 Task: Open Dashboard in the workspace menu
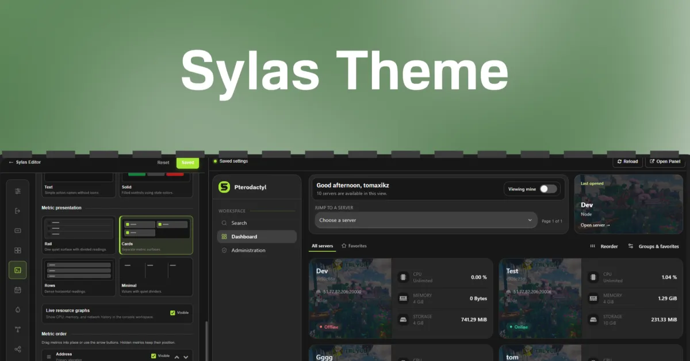point(257,237)
